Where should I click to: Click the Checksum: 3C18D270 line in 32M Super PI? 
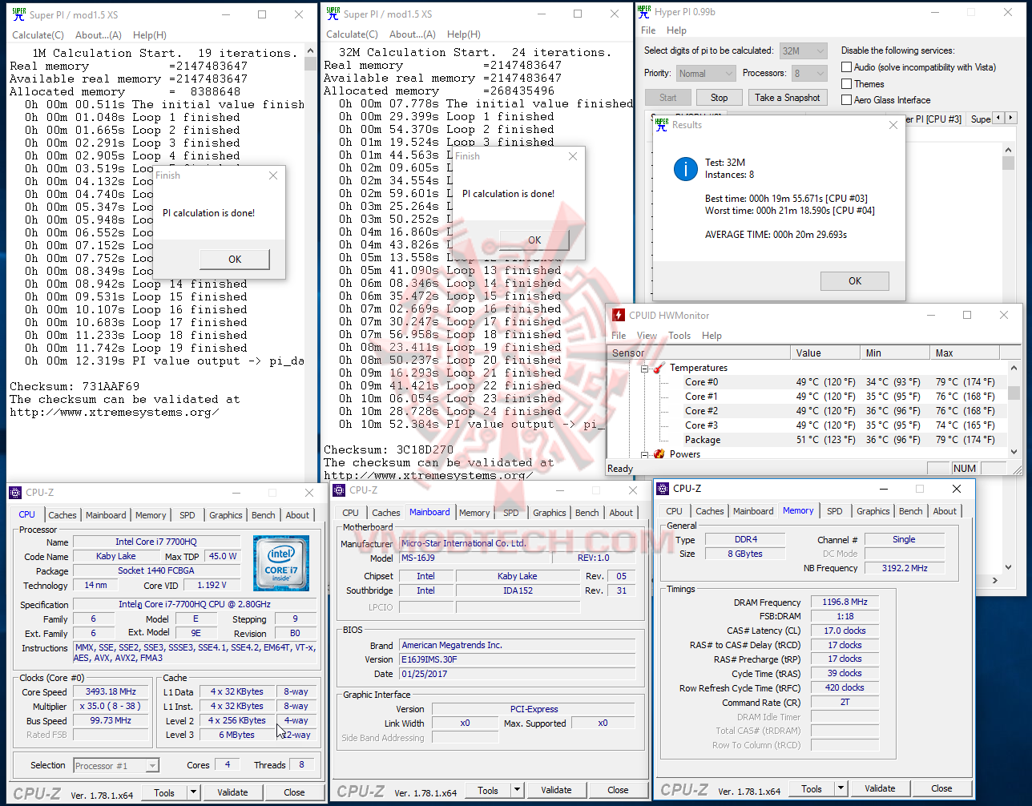pyautogui.click(x=389, y=450)
